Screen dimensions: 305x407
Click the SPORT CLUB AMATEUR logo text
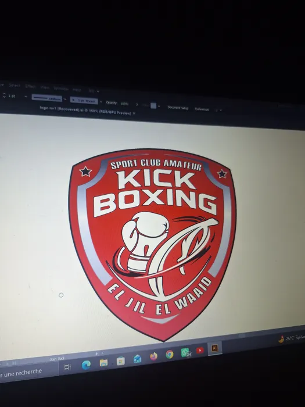pos(156,165)
